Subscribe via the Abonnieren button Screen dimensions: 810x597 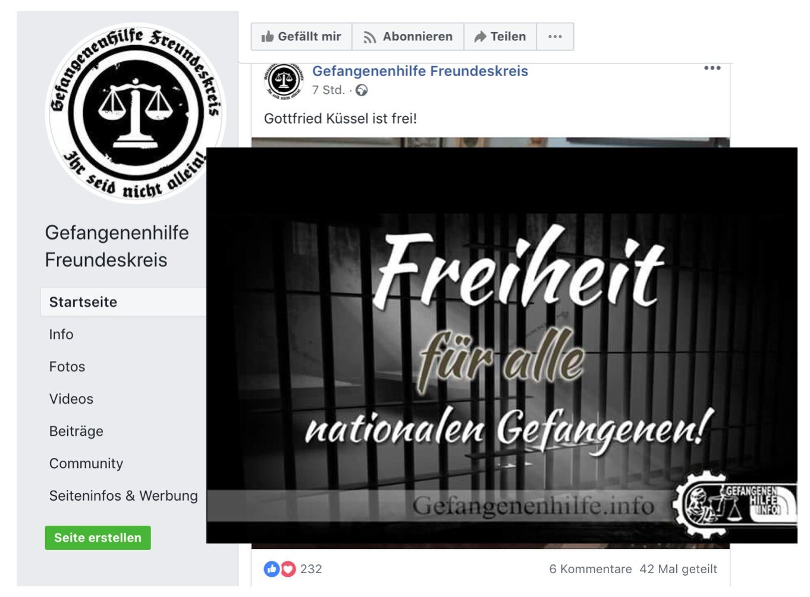[408, 37]
